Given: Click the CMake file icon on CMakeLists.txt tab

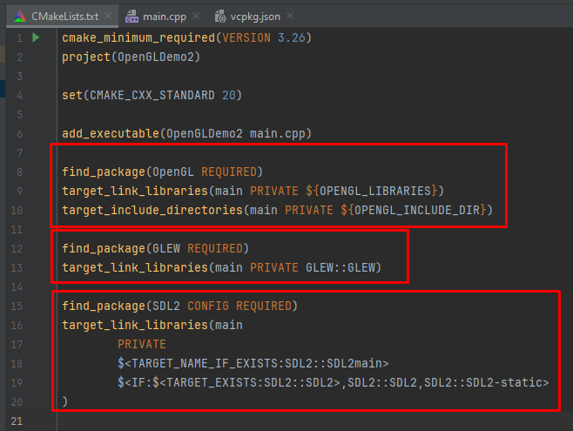Looking at the screenshot, I should click(x=20, y=16).
